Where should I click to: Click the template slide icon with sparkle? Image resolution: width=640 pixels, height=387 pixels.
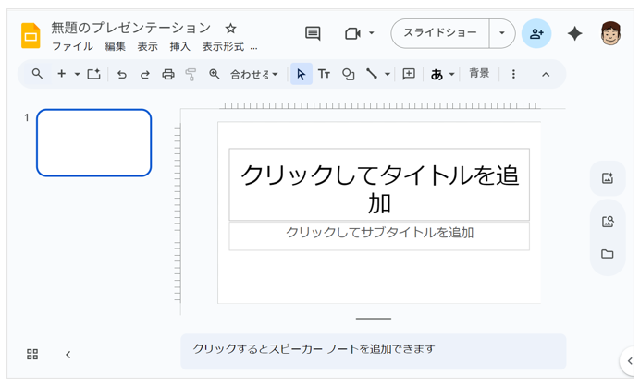tap(94, 74)
